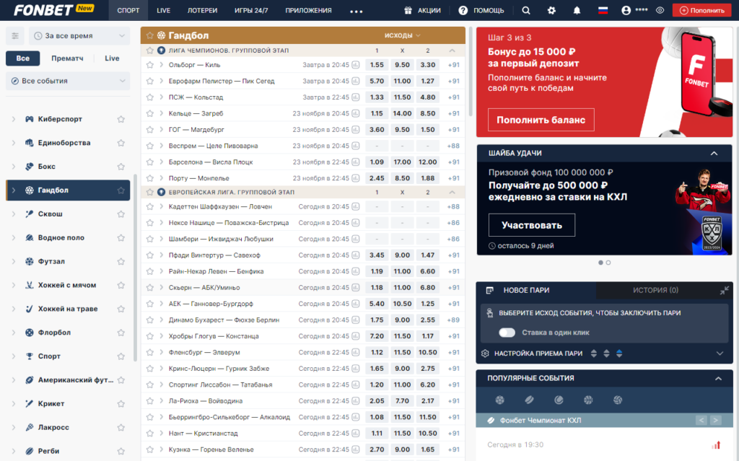
Task: Go to the next popular event arrow
Action: 715,420
